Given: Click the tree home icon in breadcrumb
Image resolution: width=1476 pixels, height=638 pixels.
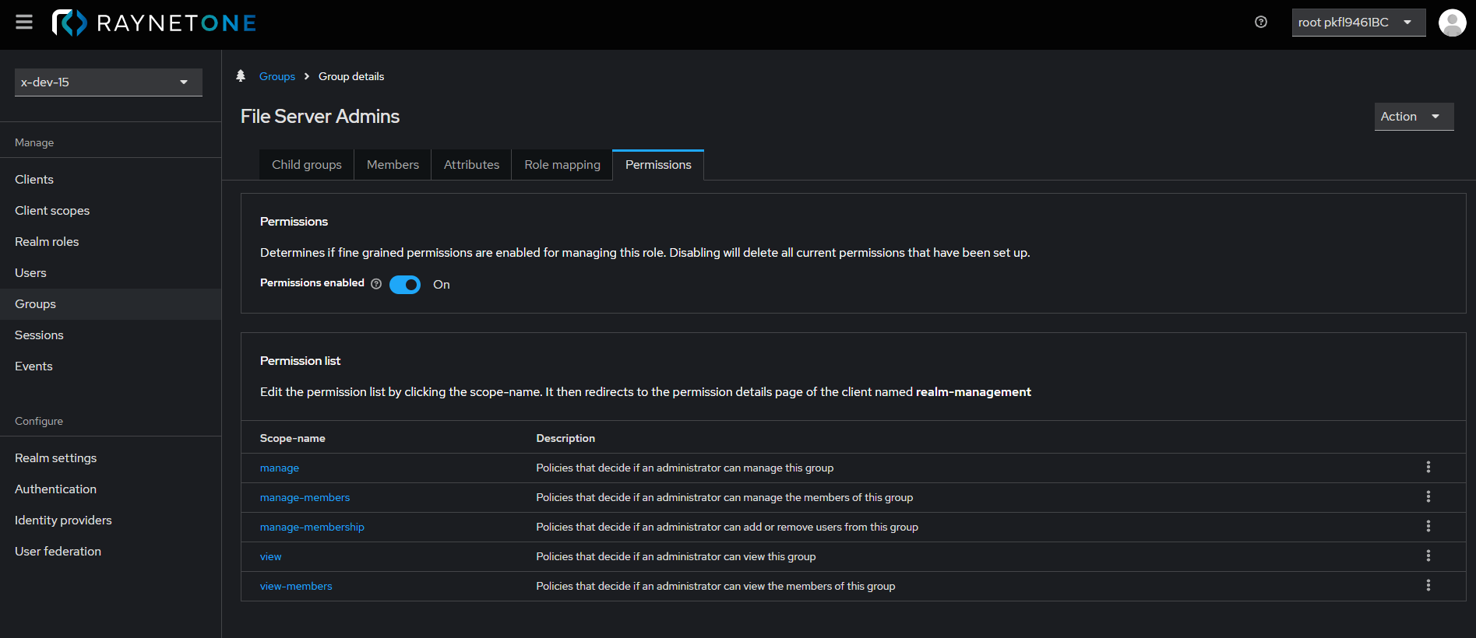Looking at the screenshot, I should [x=241, y=76].
